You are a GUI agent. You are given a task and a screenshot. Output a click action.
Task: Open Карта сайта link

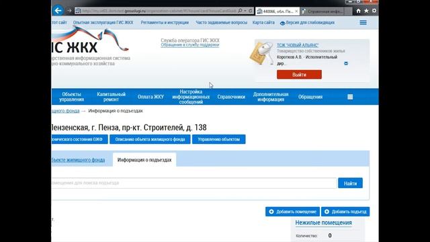coord(263,22)
